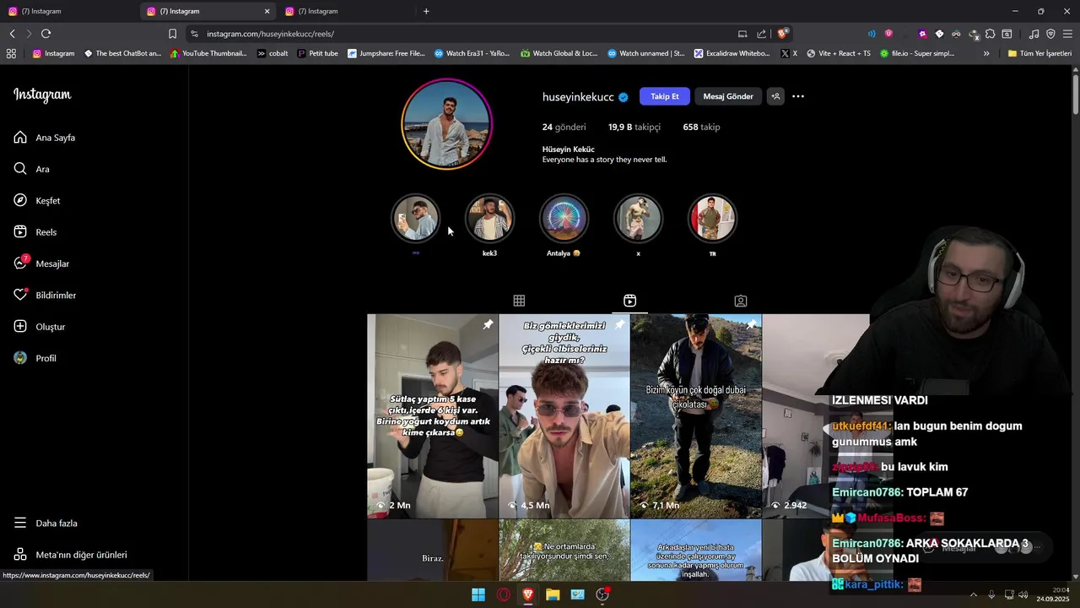Open the extensions puzzle icon
The width and height of the screenshot is (1080, 608).
click(x=990, y=34)
